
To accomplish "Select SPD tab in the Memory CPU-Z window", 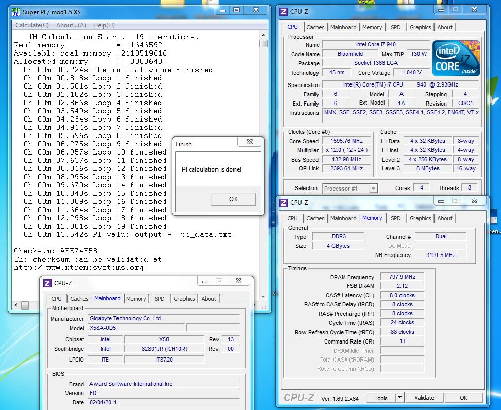I will point(395,218).
